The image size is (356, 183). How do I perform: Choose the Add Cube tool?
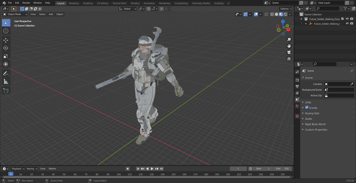pyautogui.click(x=6, y=91)
